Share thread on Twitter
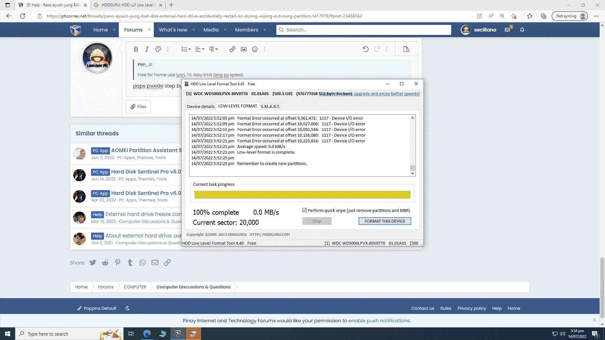 pyautogui.click(x=93, y=263)
